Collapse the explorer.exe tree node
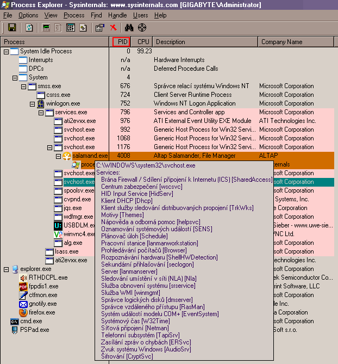The image size is (338, 364). coord(6,269)
